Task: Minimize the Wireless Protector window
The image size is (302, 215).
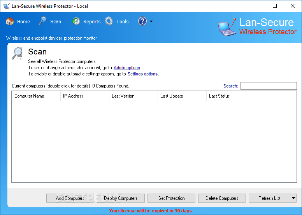Action: tap(257, 6)
